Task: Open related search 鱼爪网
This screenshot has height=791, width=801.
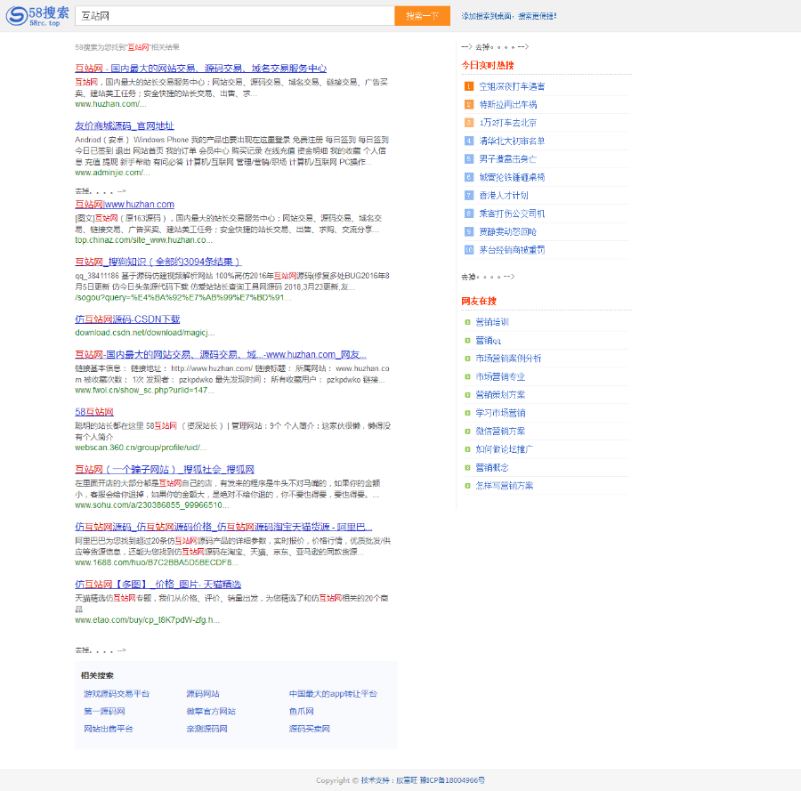Action: 302,711
